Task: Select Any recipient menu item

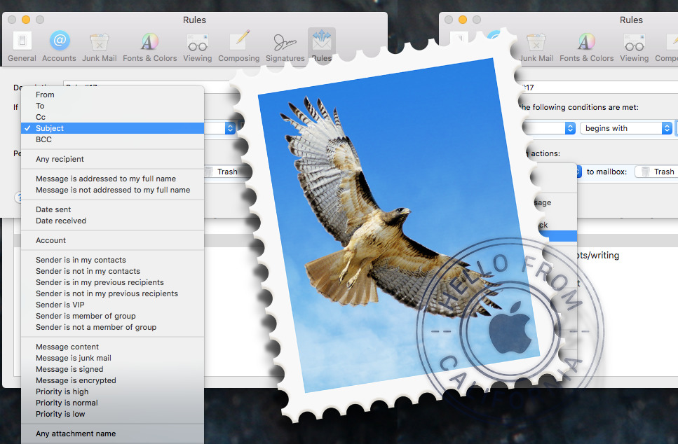Action: pos(112,159)
